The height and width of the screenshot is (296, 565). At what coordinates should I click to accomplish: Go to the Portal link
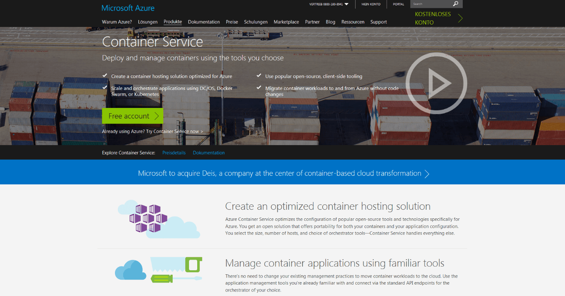(398, 4)
